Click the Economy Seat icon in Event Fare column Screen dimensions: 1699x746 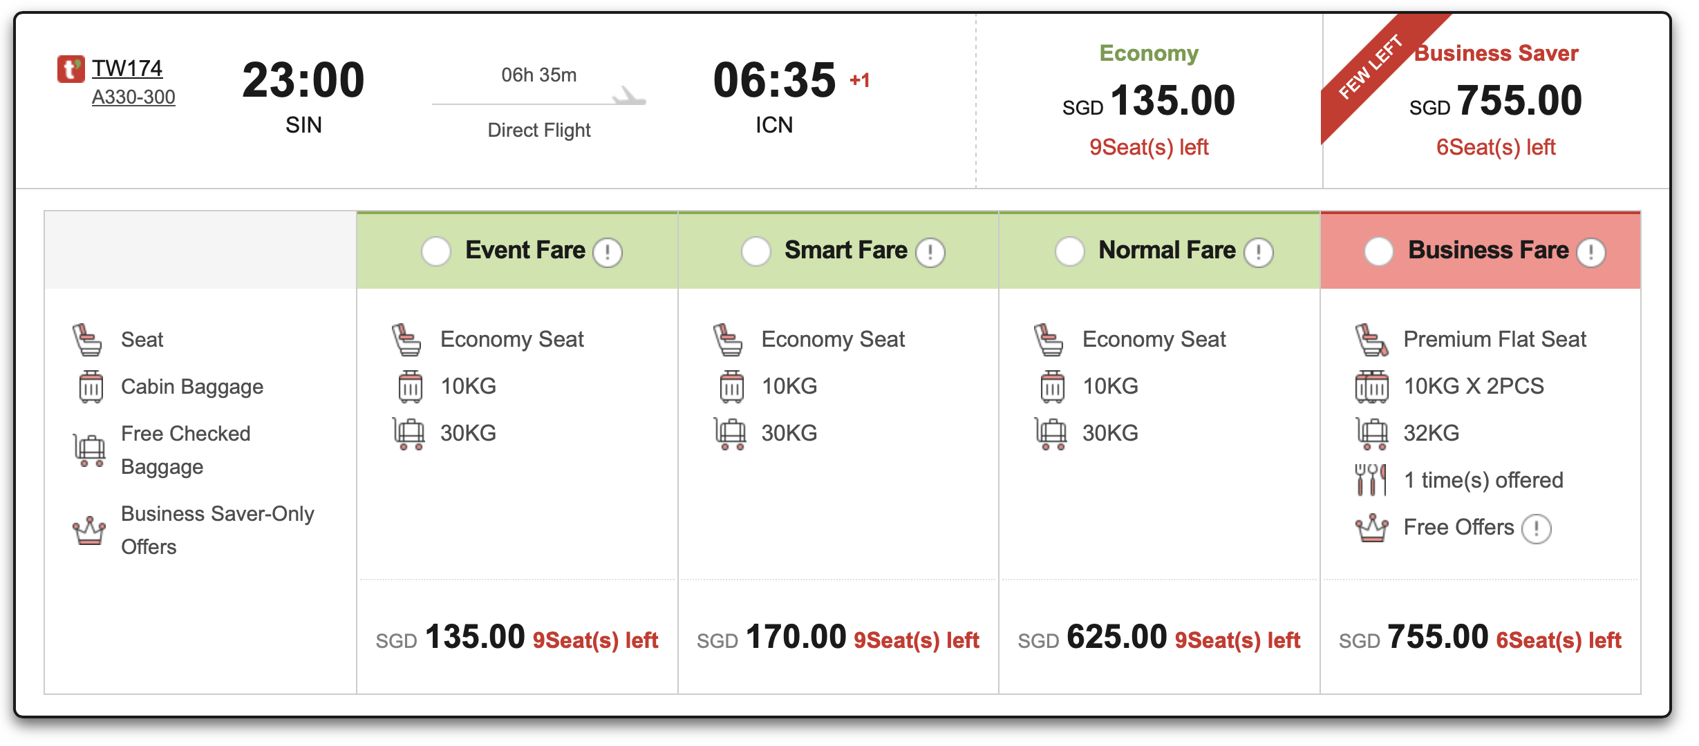(409, 339)
